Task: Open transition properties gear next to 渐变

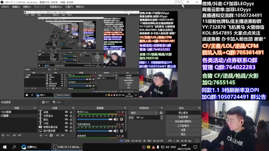Action: tap(161, 113)
